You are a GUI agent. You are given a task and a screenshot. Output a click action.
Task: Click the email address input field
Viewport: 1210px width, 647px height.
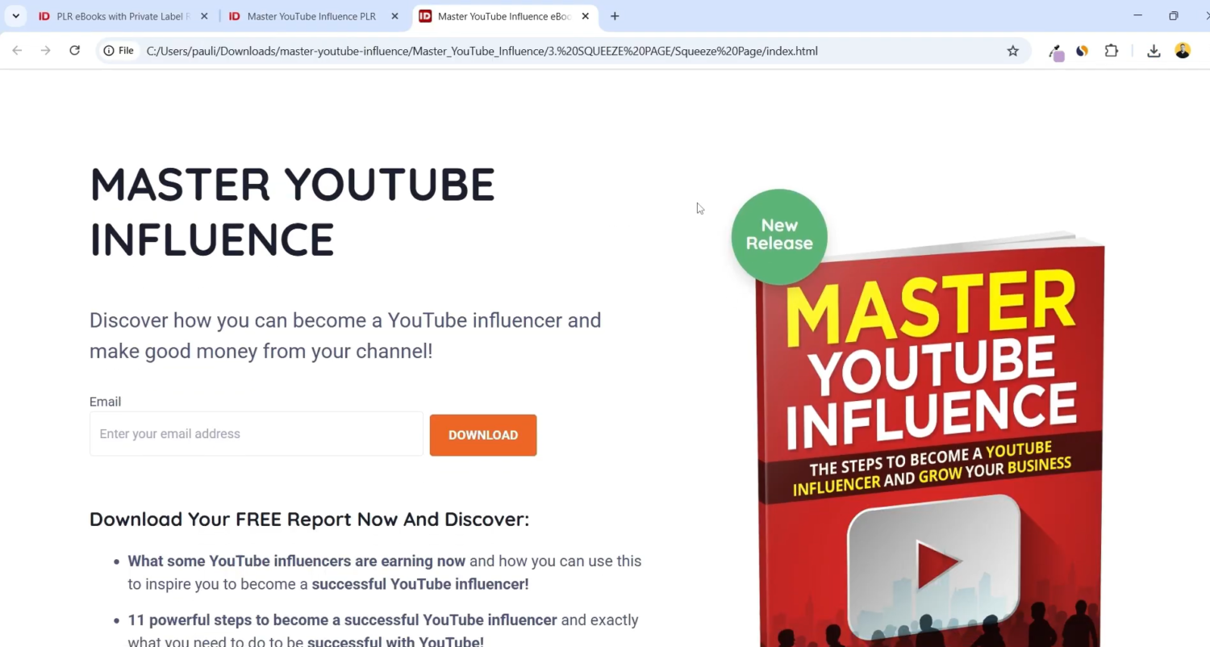click(256, 434)
